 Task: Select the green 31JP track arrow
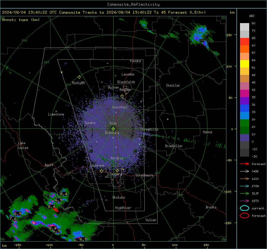click(244, 193)
